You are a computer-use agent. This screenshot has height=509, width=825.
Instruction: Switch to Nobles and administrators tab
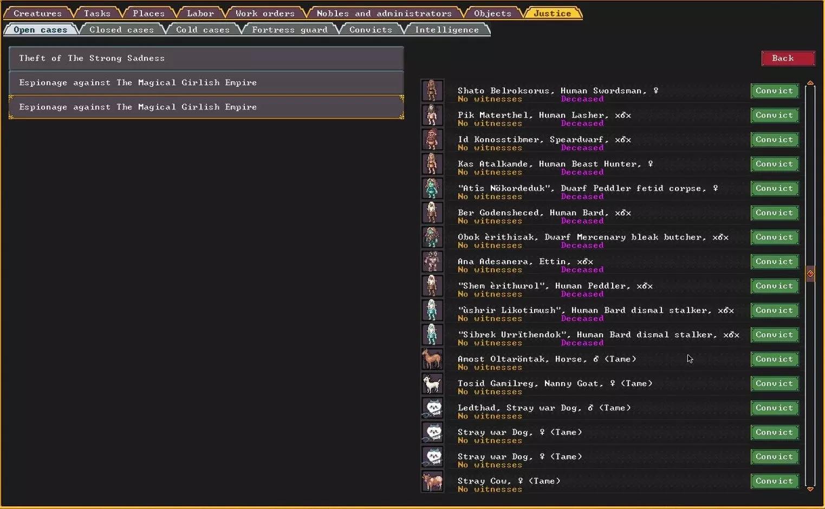click(384, 13)
